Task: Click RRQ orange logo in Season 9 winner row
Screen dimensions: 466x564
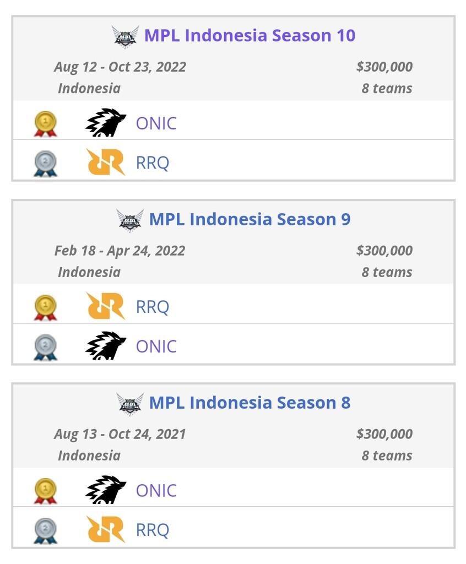Action: [106, 306]
